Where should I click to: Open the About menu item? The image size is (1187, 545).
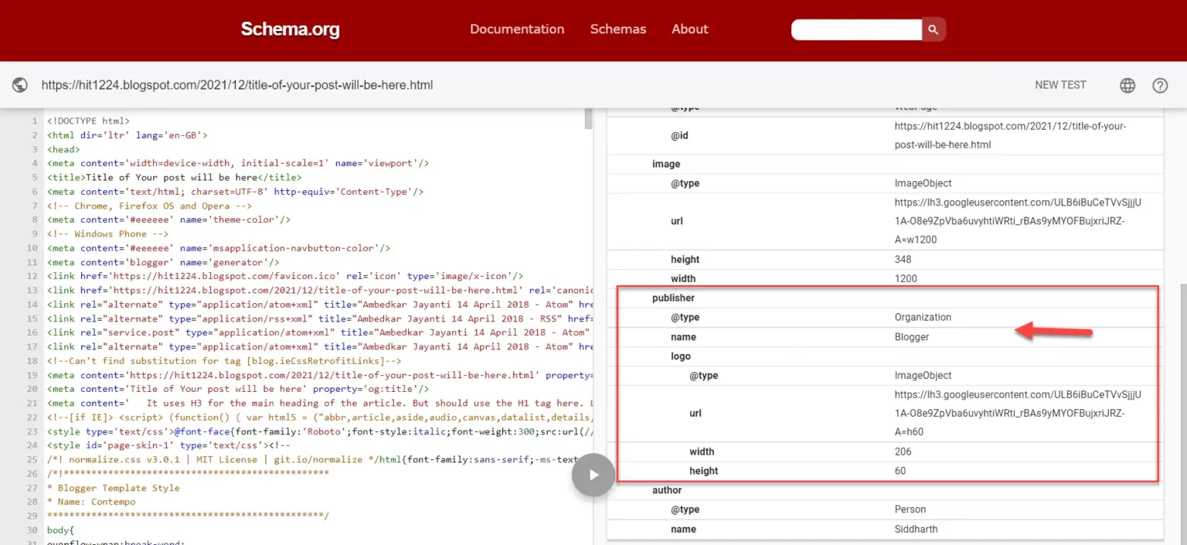690,29
